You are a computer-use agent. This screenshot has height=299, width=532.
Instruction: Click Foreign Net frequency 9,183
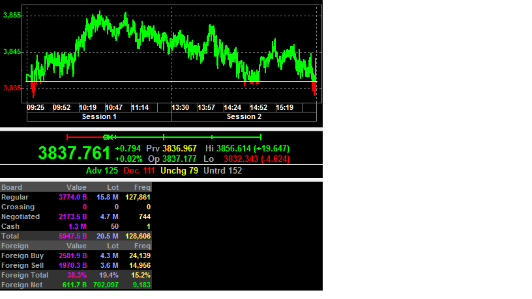point(141,285)
